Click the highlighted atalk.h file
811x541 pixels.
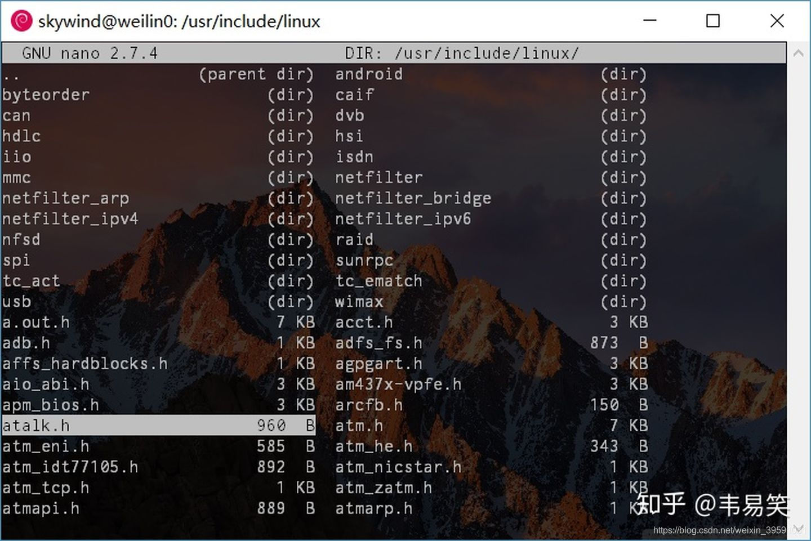click(x=158, y=426)
